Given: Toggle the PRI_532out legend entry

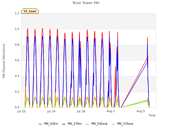Looking at the screenshot, I should coord(97,124).
